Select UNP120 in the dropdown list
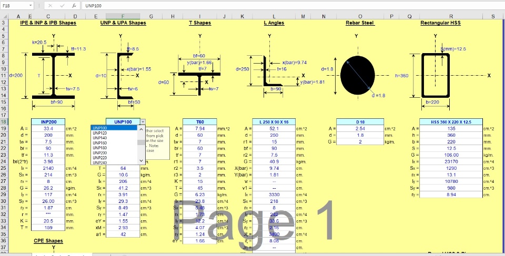The image size is (505, 256). (114, 132)
